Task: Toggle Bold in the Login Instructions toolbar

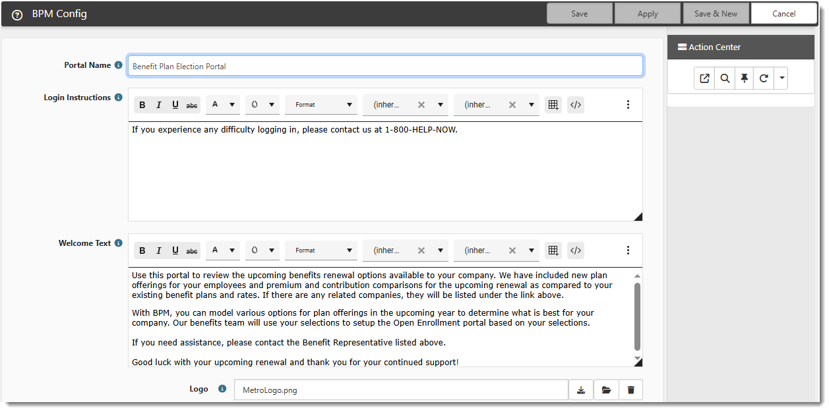Action: (x=142, y=105)
